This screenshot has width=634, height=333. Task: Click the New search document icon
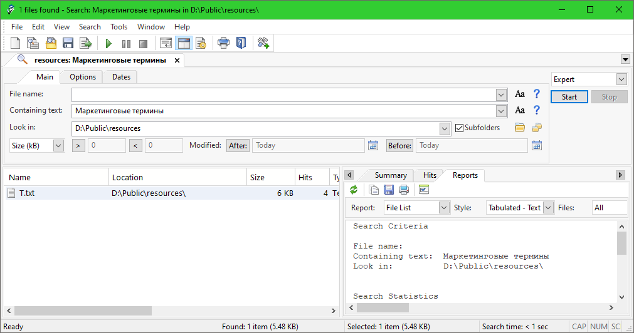click(x=16, y=43)
